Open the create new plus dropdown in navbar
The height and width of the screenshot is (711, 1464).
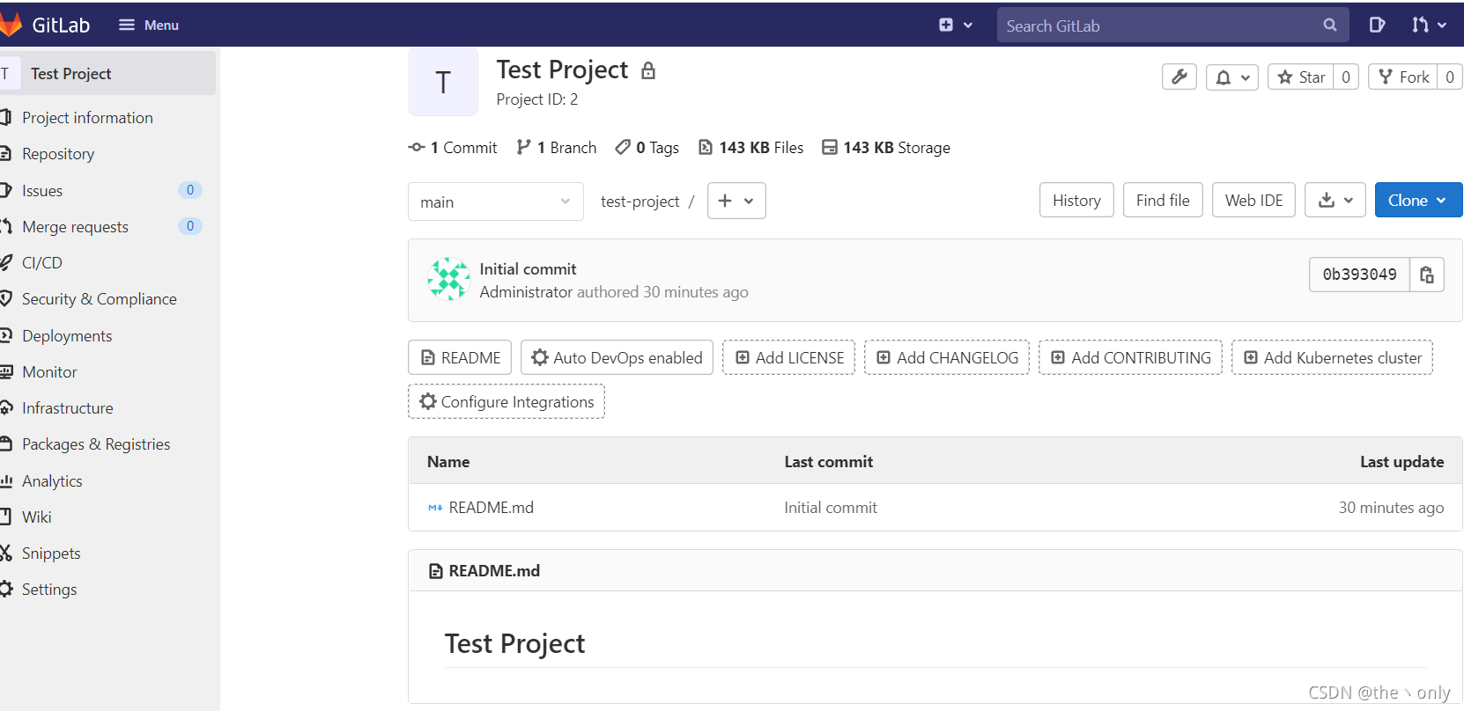pos(956,26)
